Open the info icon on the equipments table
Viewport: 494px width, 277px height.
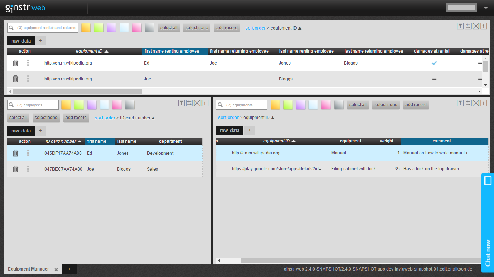pyautogui.click(x=484, y=102)
